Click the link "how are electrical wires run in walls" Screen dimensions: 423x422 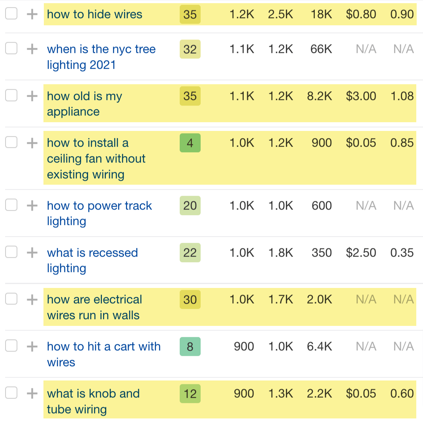coord(94,307)
